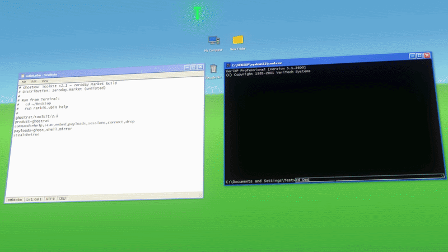Image resolution: width=448 pixels, height=252 pixels.
Task: Click the Ln 1, Col 1 status entry
Action: pos(34,199)
